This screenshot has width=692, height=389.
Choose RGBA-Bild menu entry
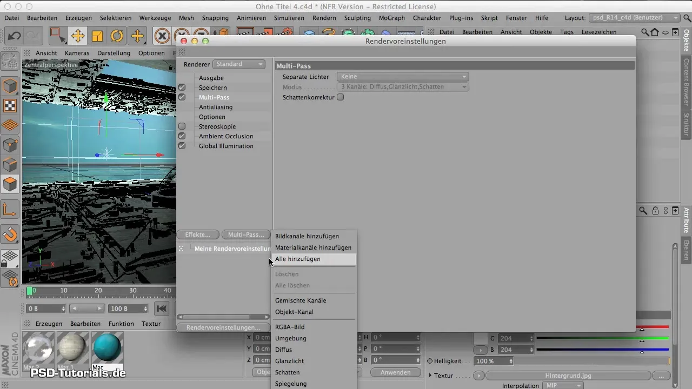click(314, 327)
